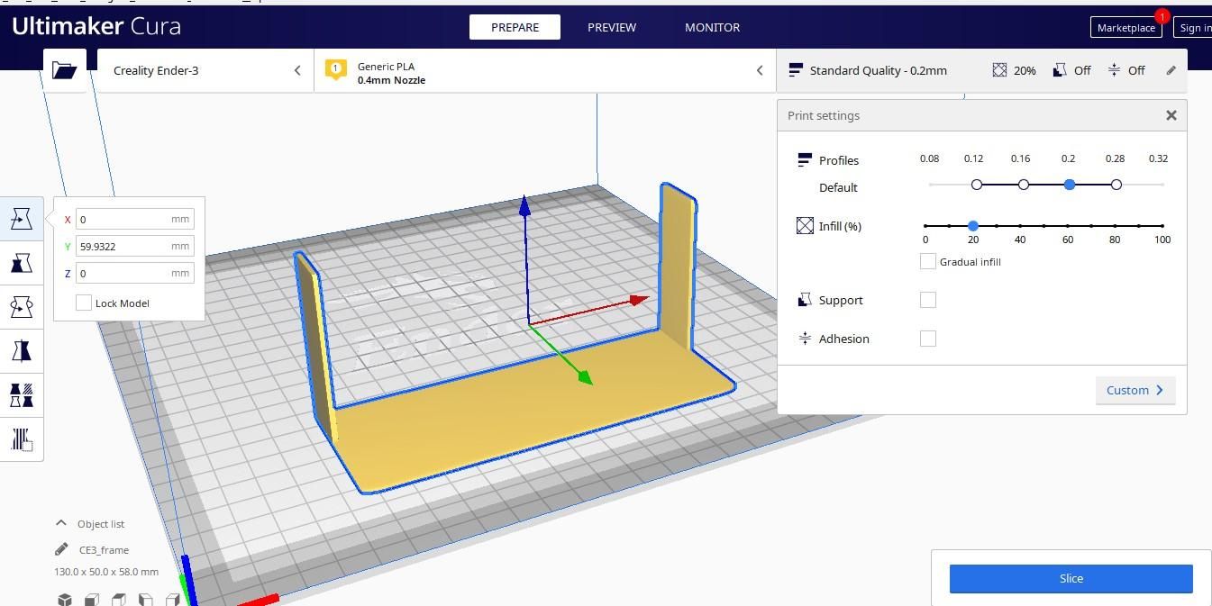Click the red X-axis move arrow

(638, 300)
